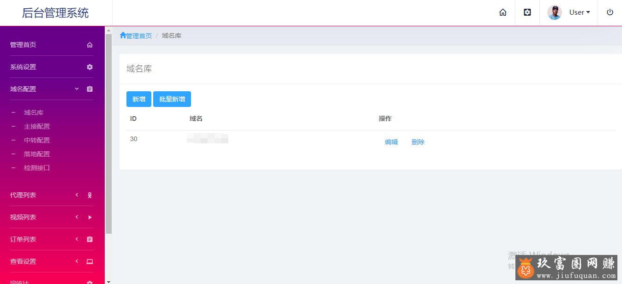Image resolution: width=622 pixels, height=284 pixels.
Task: Click the ID column header
Action: click(133, 118)
